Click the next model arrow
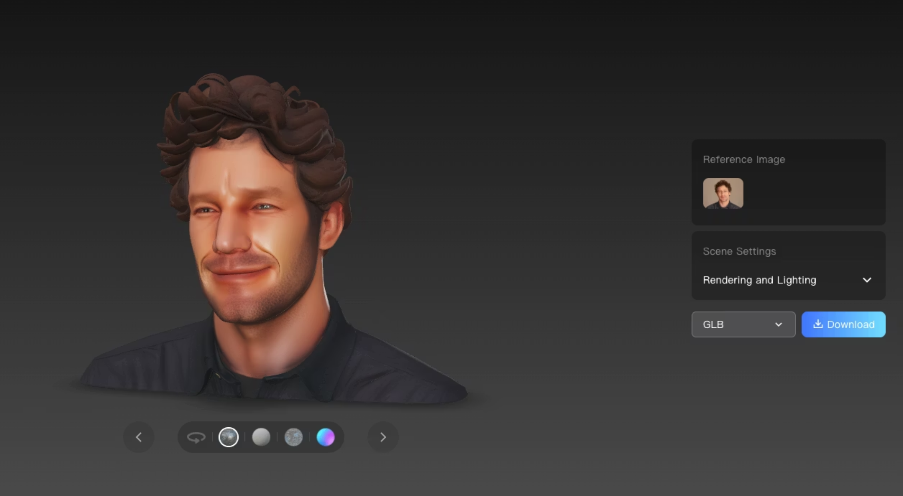The width and height of the screenshot is (903, 496). click(x=383, y=437)
